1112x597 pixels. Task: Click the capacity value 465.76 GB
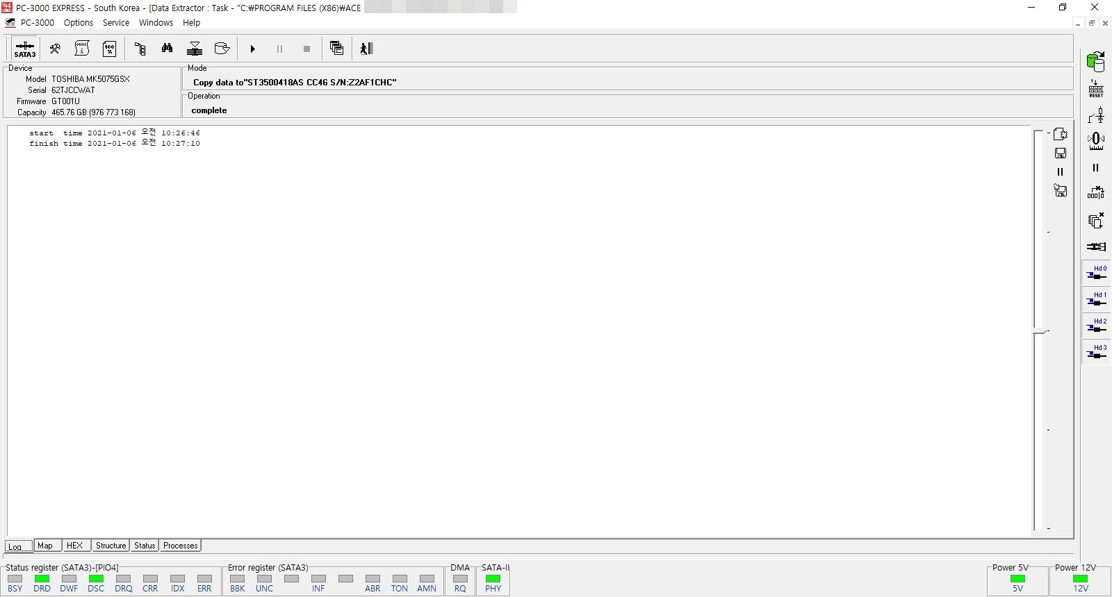click(x=93, y=112)
